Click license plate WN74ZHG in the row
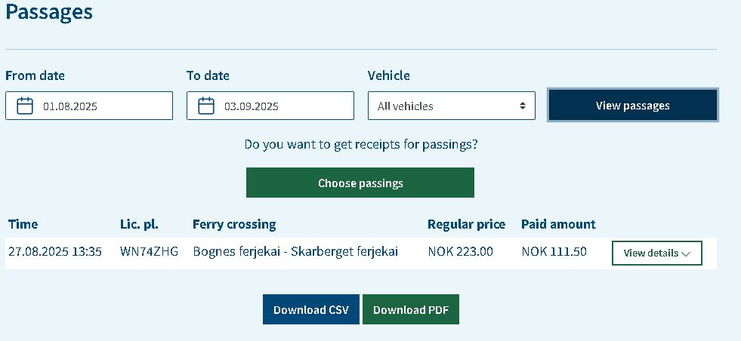Image resolution: width=741 pixels, height=341 pixels. coord(150,252)
